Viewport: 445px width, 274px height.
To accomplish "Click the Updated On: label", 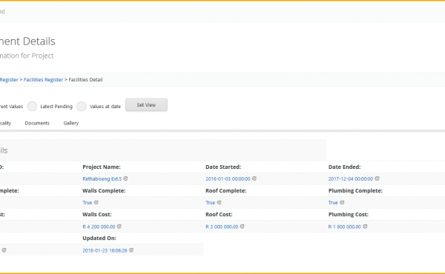I will (x=99, y=238).
